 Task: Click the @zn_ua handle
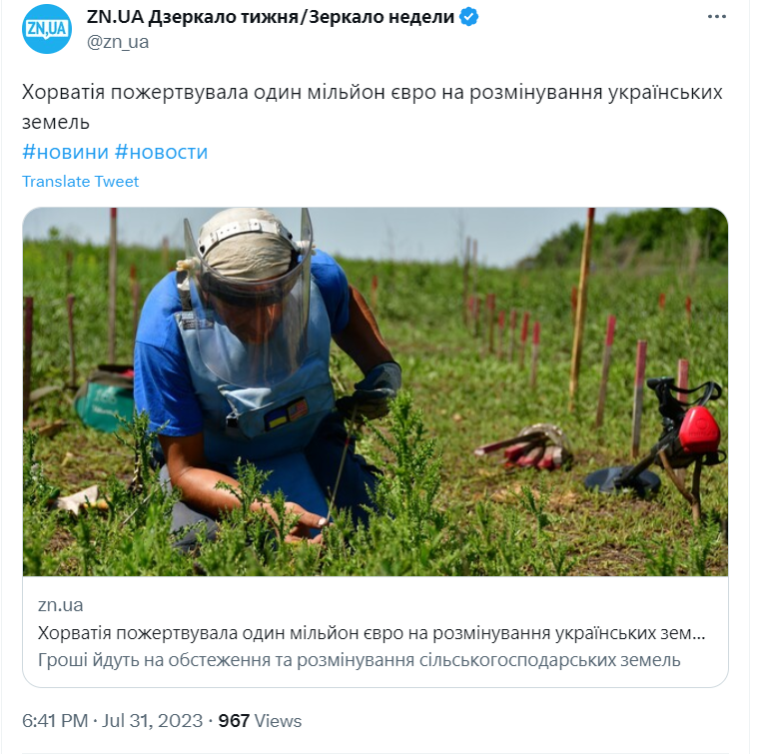click(x=118, y=42)
